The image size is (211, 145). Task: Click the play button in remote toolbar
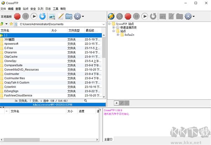coord(145,16)
